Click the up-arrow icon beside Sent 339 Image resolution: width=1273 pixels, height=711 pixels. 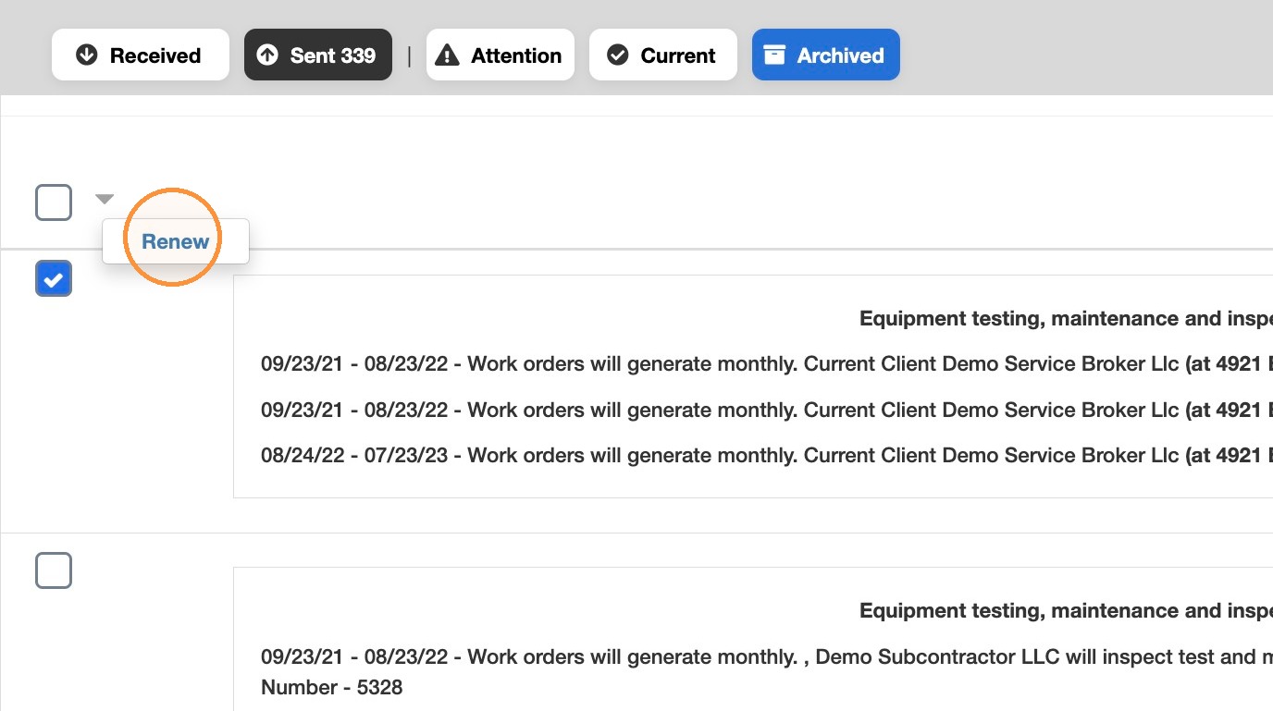tap(267, 55)
